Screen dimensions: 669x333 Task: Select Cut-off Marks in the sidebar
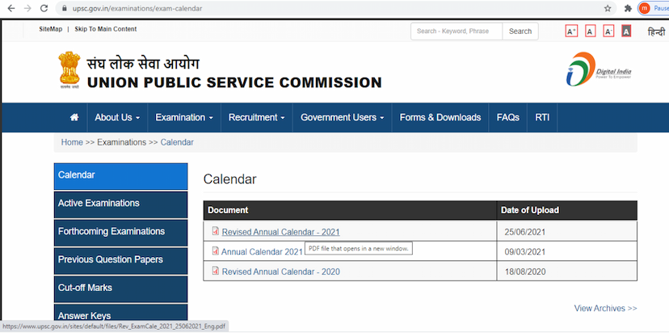(120, 289)
